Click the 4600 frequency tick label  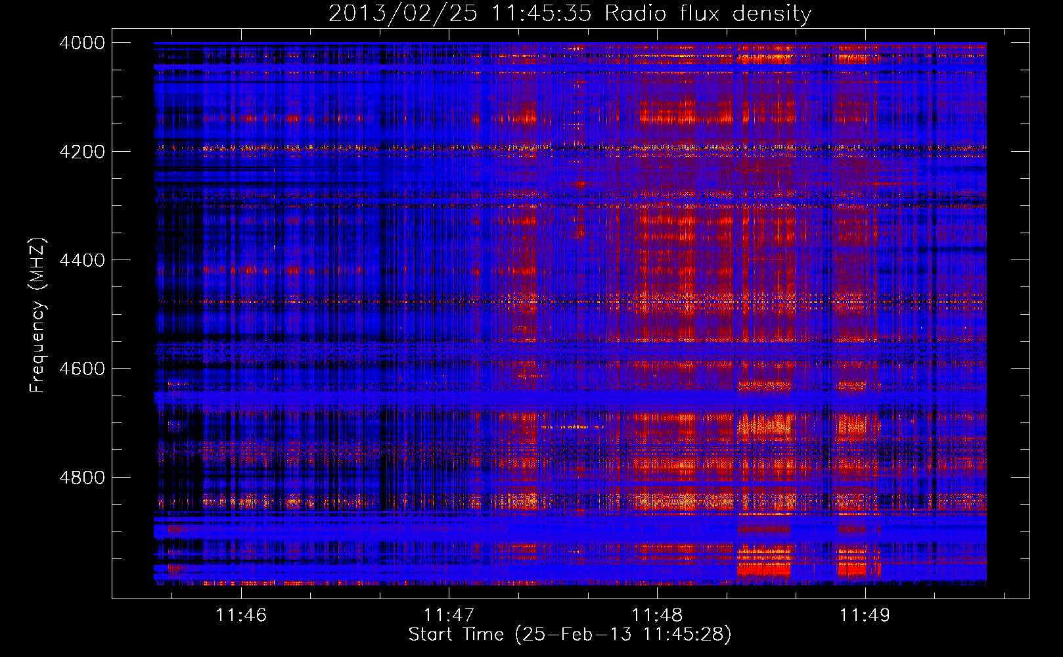coord(82,369)
